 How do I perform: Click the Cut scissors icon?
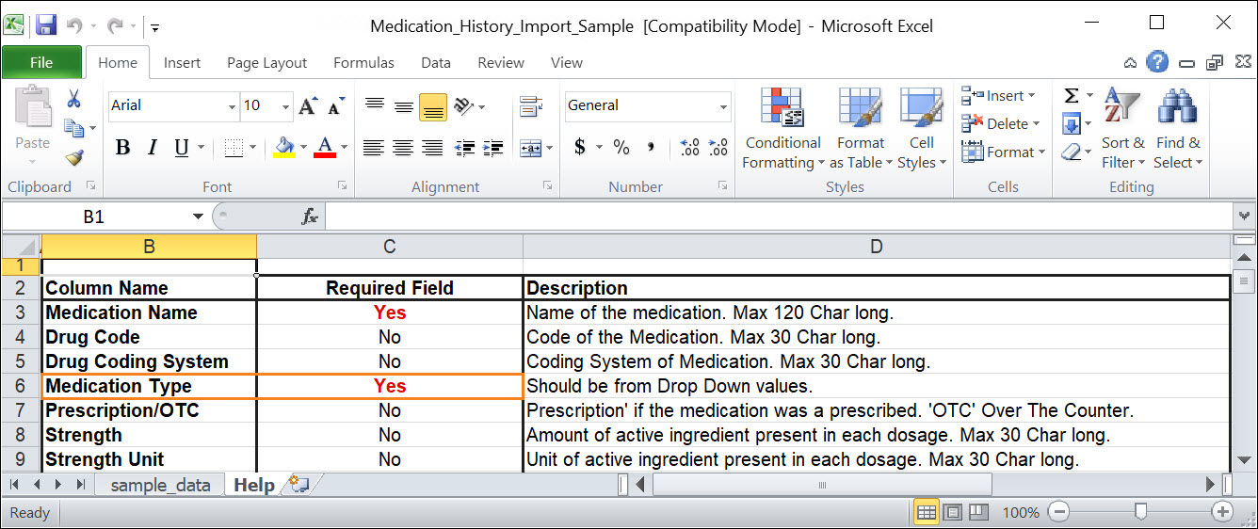click(x=73, y=99)
